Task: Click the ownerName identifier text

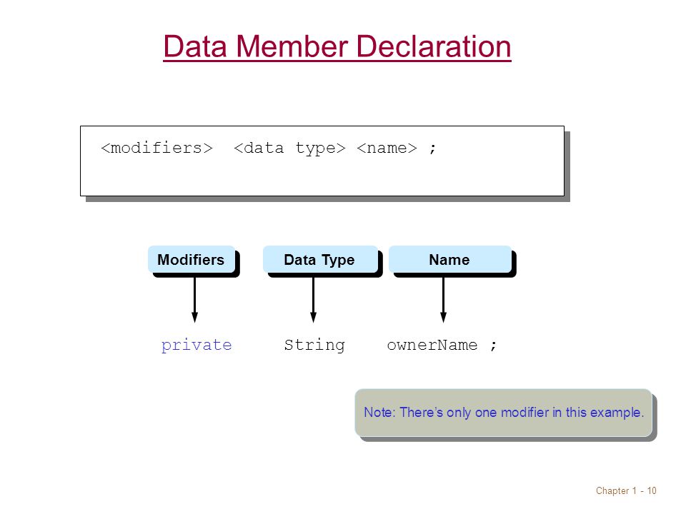Action: 432,345
